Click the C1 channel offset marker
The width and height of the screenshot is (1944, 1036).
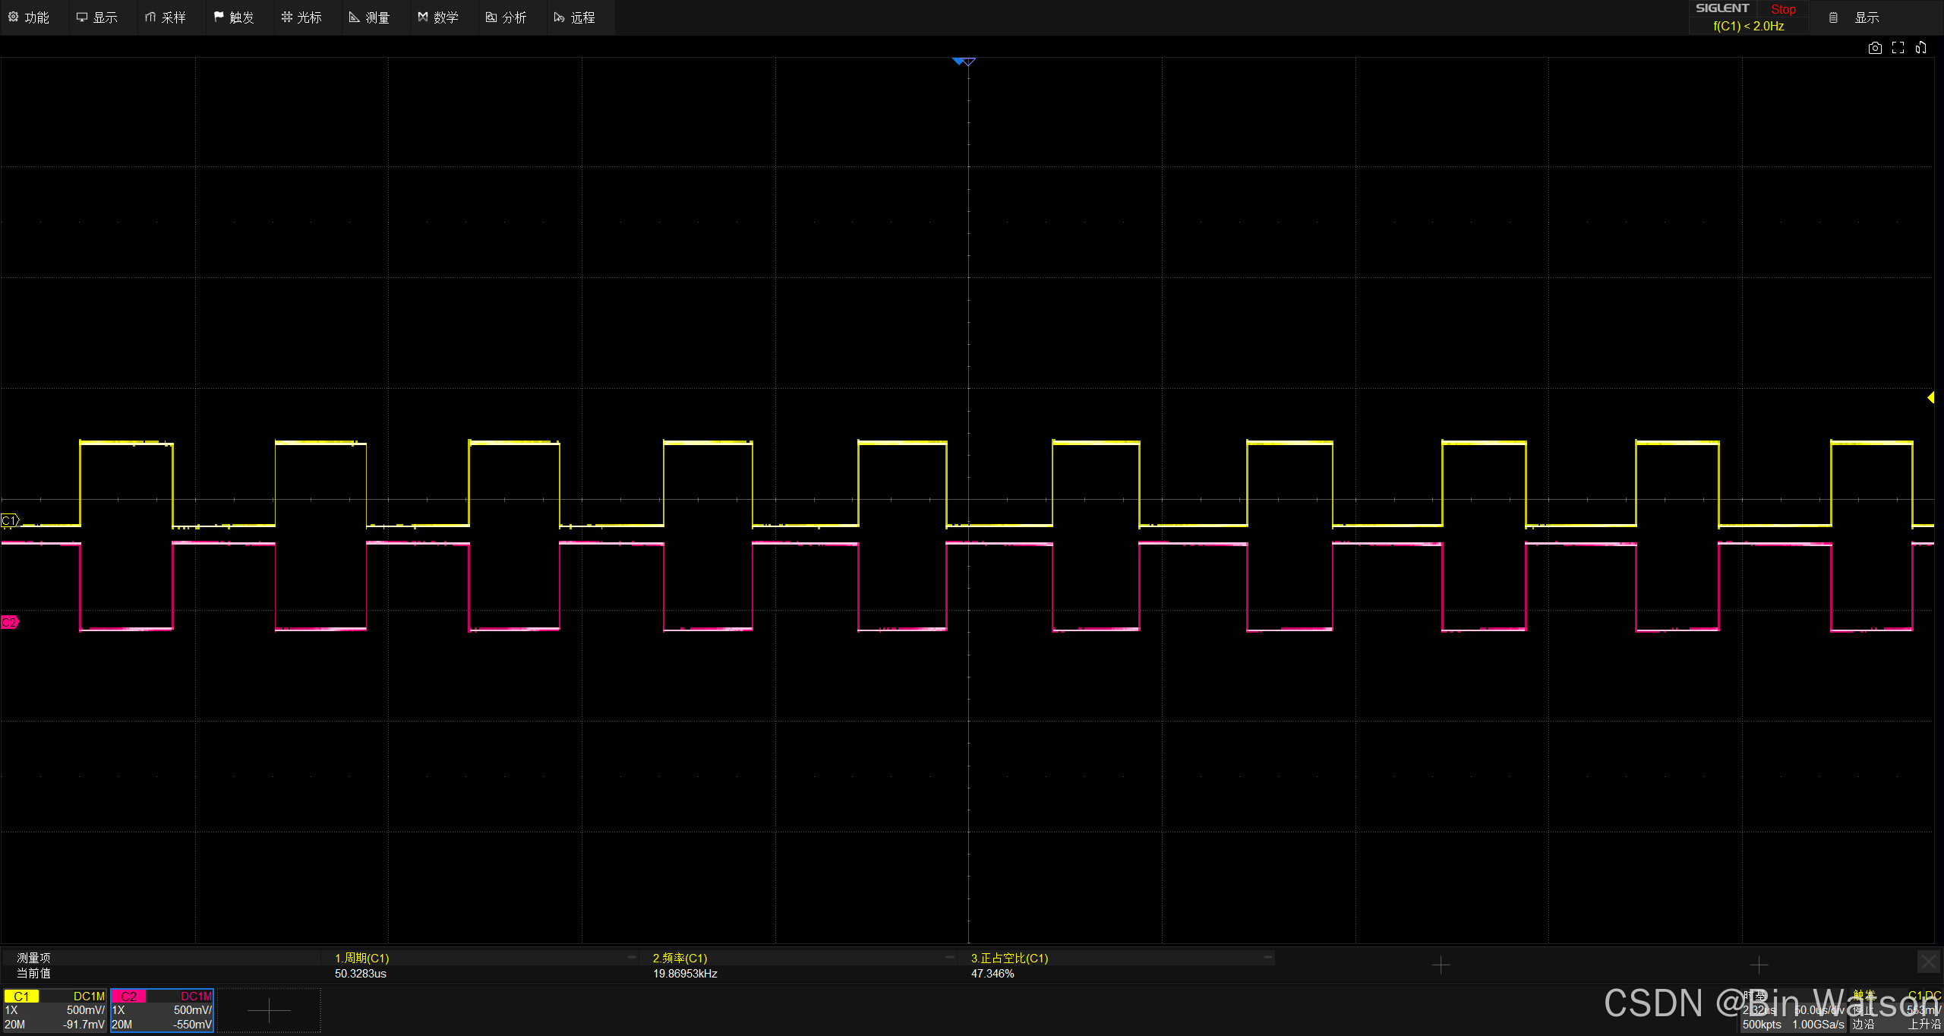click(x=9, y=520)
